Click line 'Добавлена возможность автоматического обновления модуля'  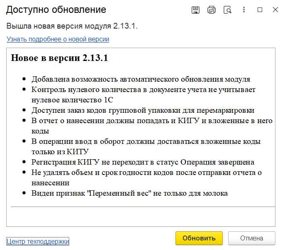coord(141,79)
